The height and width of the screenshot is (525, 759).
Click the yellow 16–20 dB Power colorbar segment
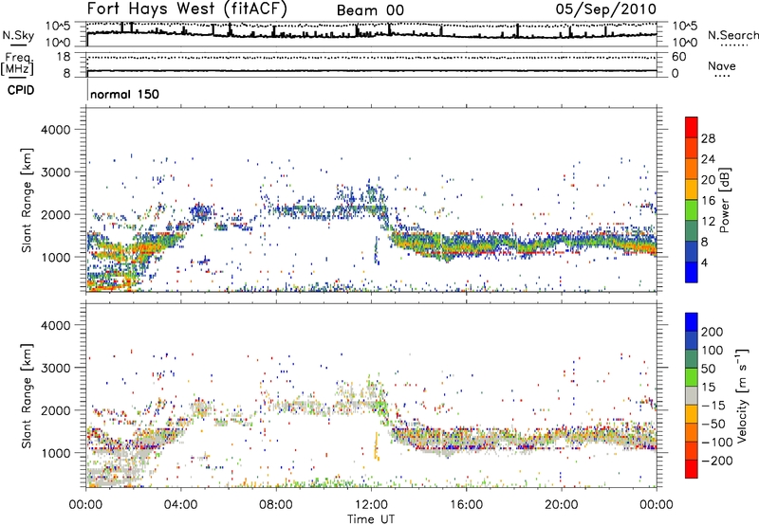[692, 189]
